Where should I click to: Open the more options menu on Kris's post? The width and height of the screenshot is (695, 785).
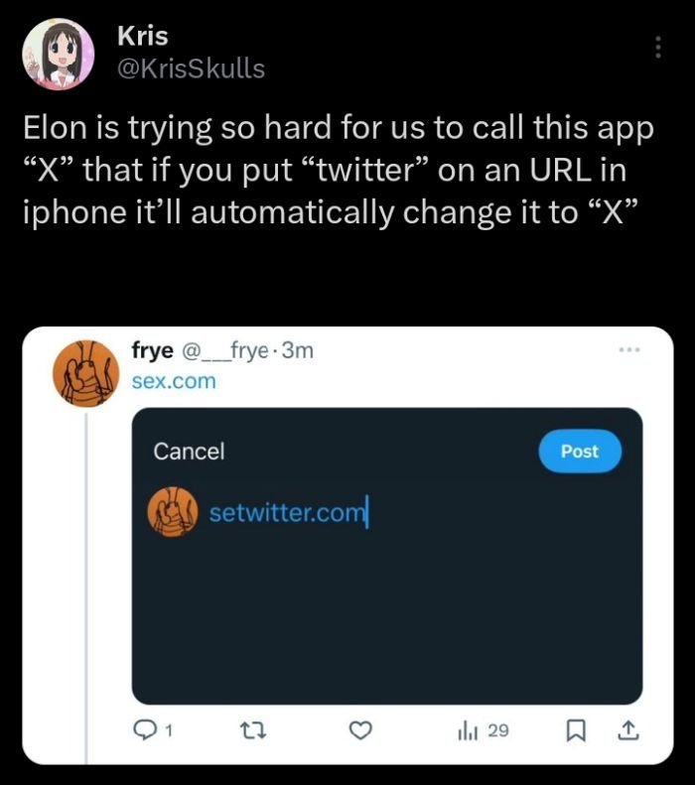[658, 48]
